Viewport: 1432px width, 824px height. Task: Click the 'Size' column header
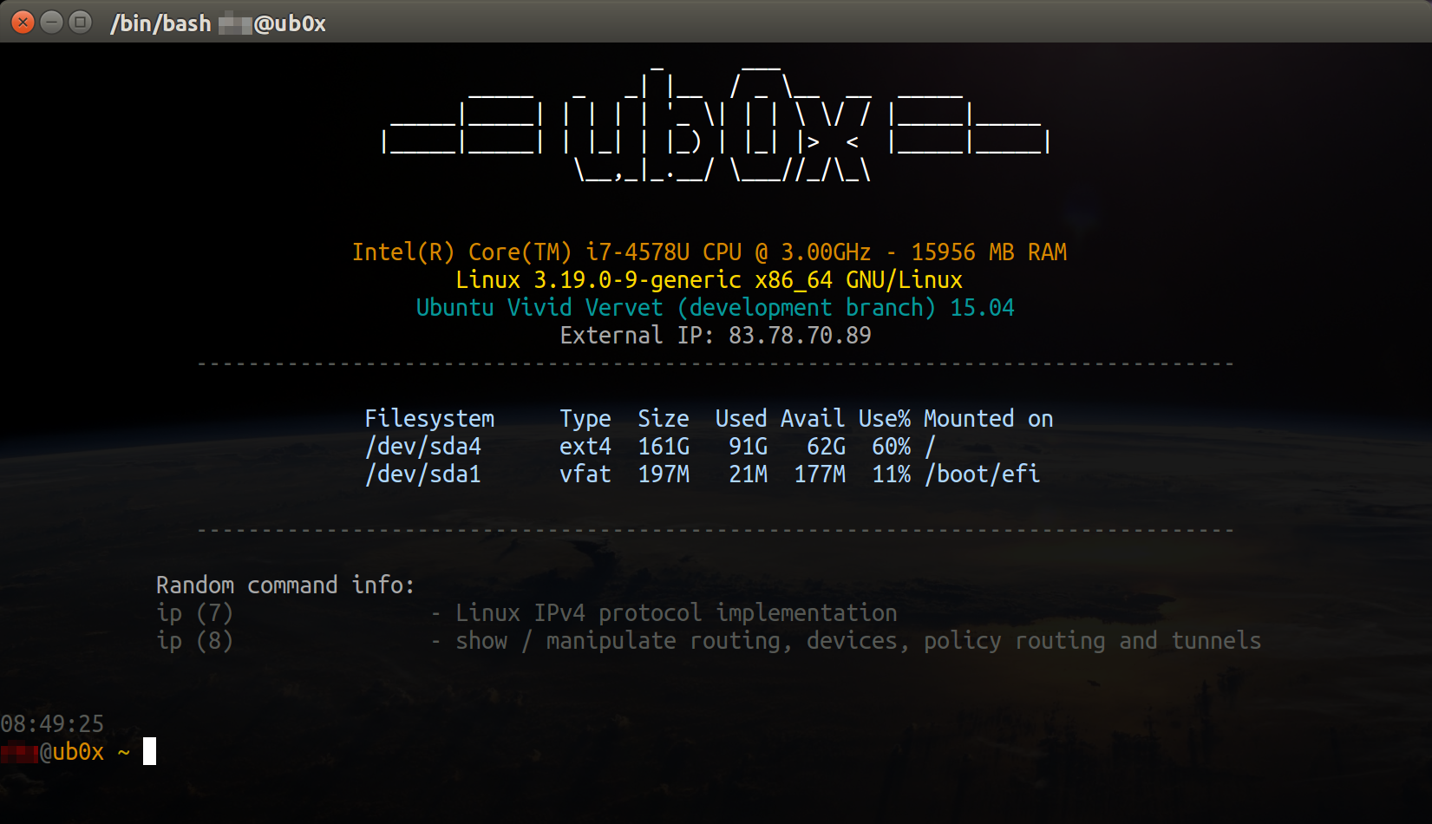(x=664, y=419)
